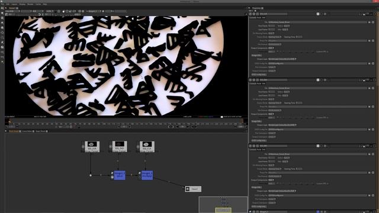
Task: Open the viewer zoom percentage dropdown
Action: click(x=50, y=11)
